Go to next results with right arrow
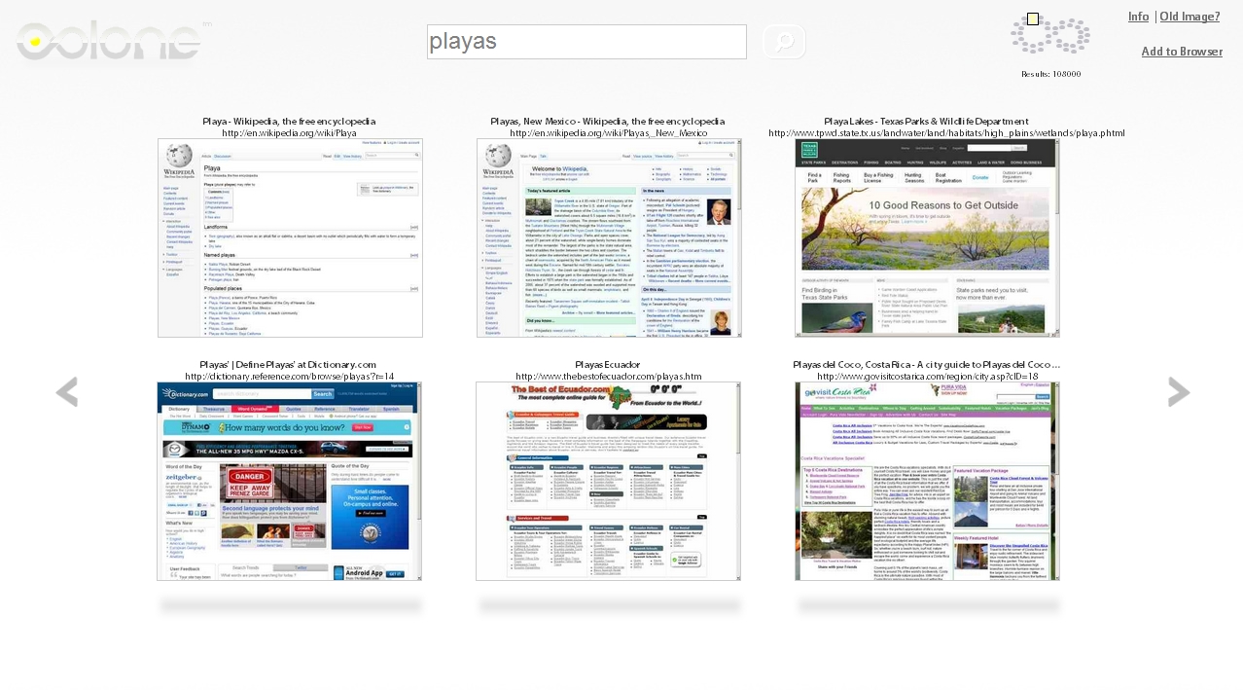Image resolution: width=1243 pixels, height=690 pixels. pos(1179,392)
